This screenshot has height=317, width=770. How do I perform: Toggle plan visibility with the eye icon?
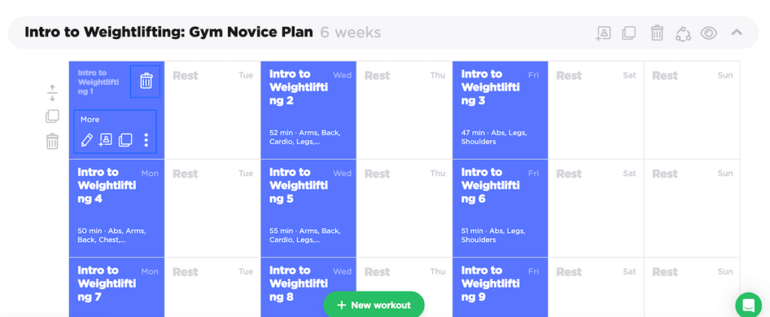coord(708,33)
